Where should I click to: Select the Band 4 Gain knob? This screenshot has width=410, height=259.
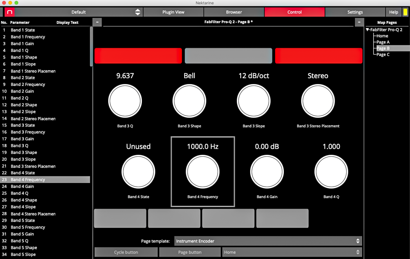coord(267,172)
